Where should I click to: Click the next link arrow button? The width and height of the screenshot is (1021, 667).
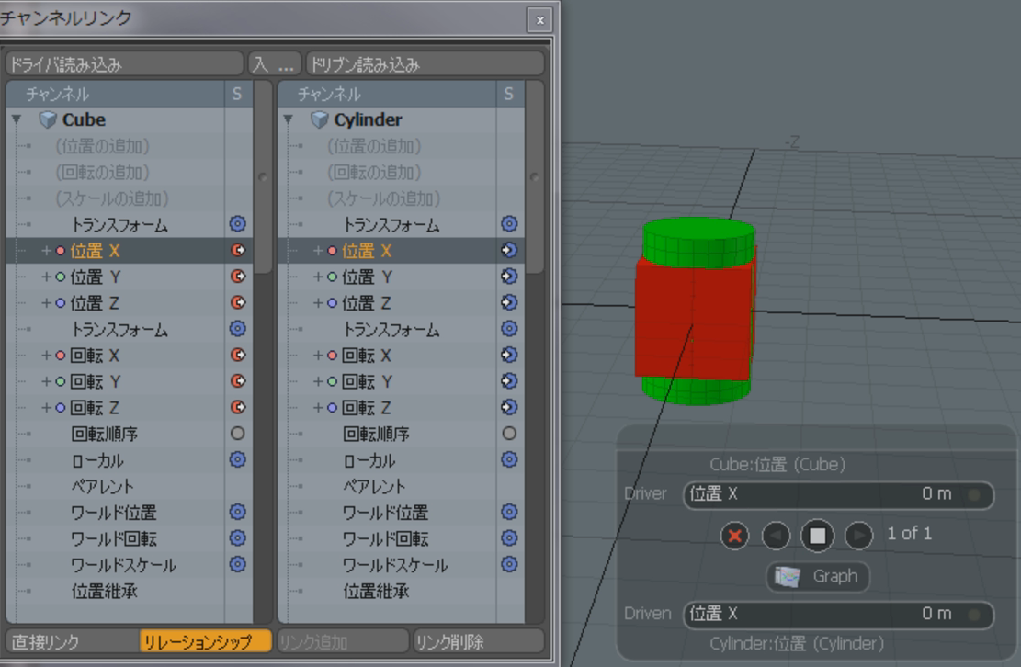(x=857, y=535)
